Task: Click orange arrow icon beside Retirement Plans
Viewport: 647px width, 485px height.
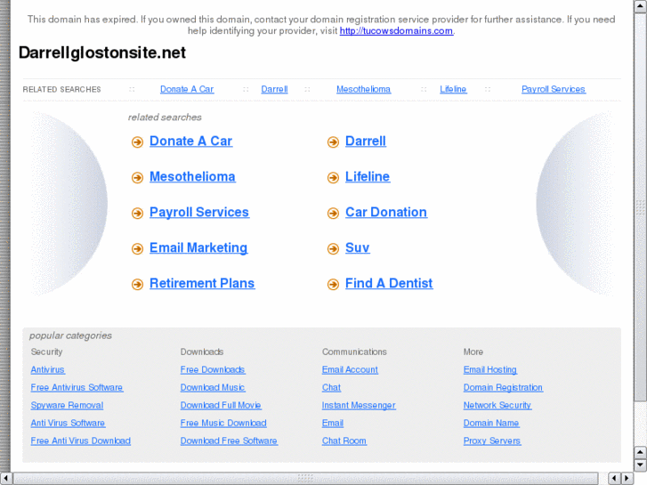Action: coord(137,285)
